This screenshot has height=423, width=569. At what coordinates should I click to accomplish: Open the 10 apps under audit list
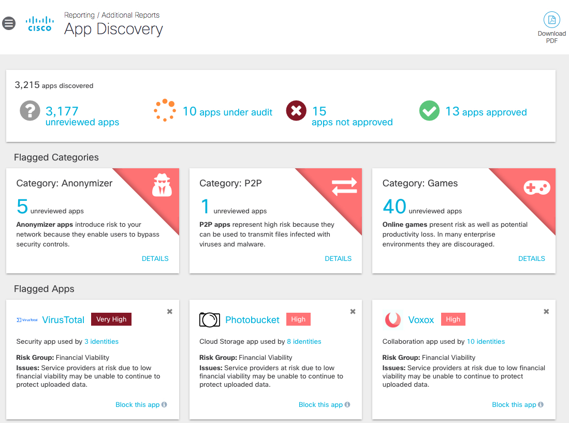click(x=227, y=111)
